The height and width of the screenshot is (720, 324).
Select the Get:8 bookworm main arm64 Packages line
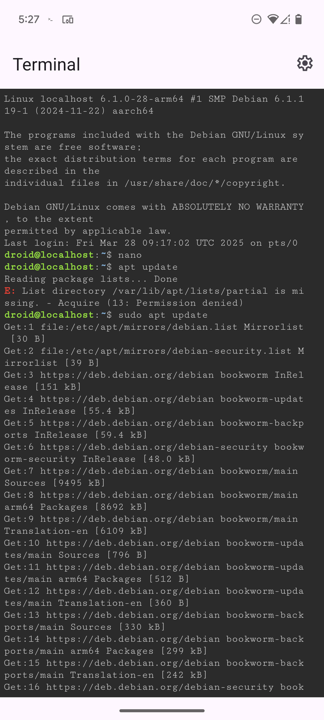[x=152, y=495]
